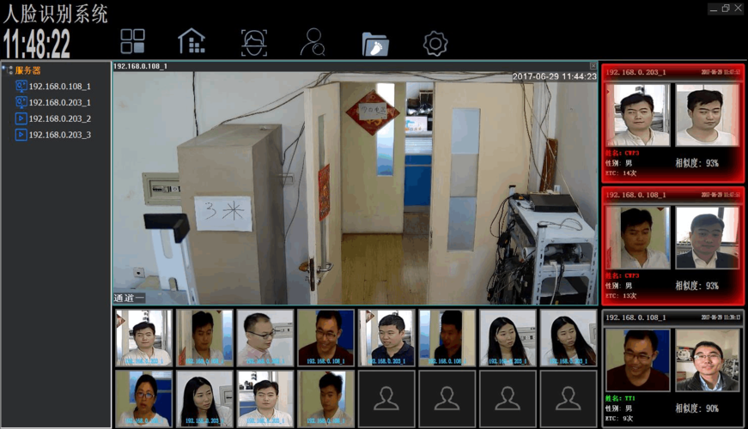Select the last empty face placeholder slot
The height and width of the screenshot is (429, 748).
[x=568, y=398]
